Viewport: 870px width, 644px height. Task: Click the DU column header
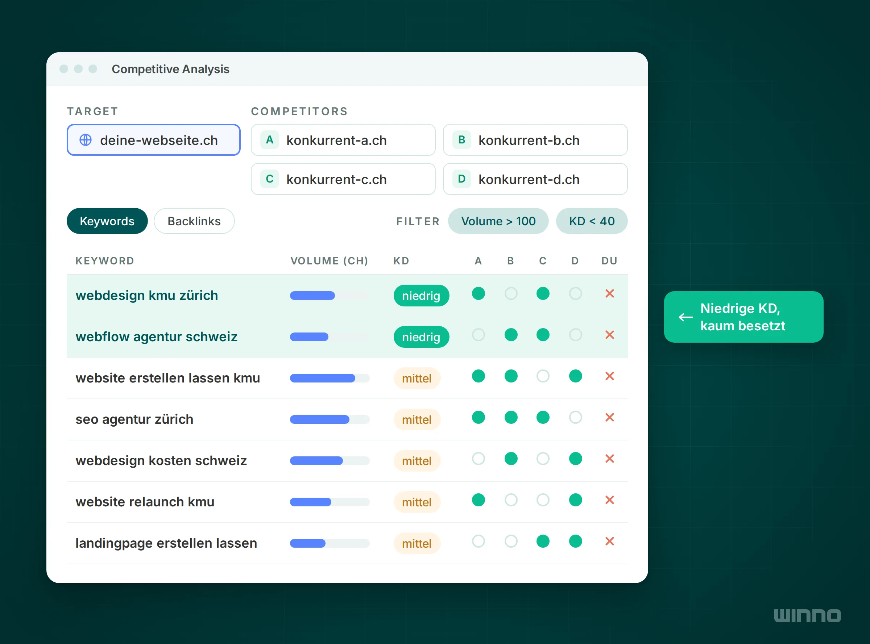[609, 261]
